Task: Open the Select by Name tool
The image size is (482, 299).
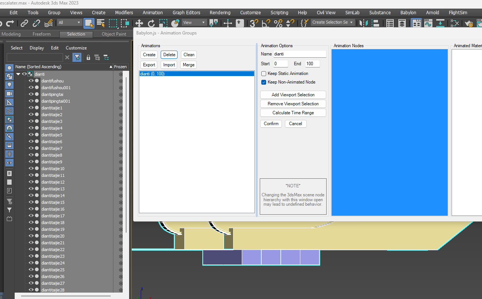Action: point(101,23)
